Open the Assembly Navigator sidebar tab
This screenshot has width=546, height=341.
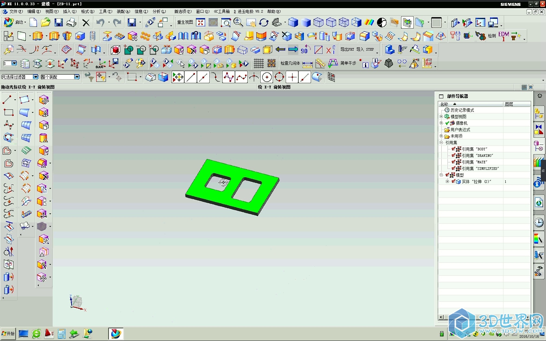click(x=539, y=114)
